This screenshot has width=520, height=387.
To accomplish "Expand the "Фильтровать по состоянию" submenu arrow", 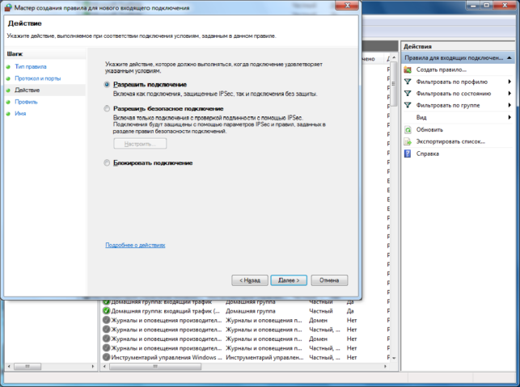I will pyautogui.click(x=509, y=94).
